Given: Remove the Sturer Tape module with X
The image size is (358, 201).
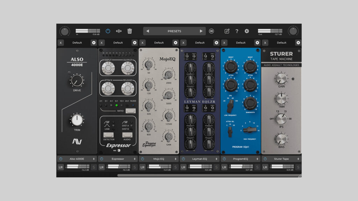Looking at the screenshot, I should click(x=265, y=43).
